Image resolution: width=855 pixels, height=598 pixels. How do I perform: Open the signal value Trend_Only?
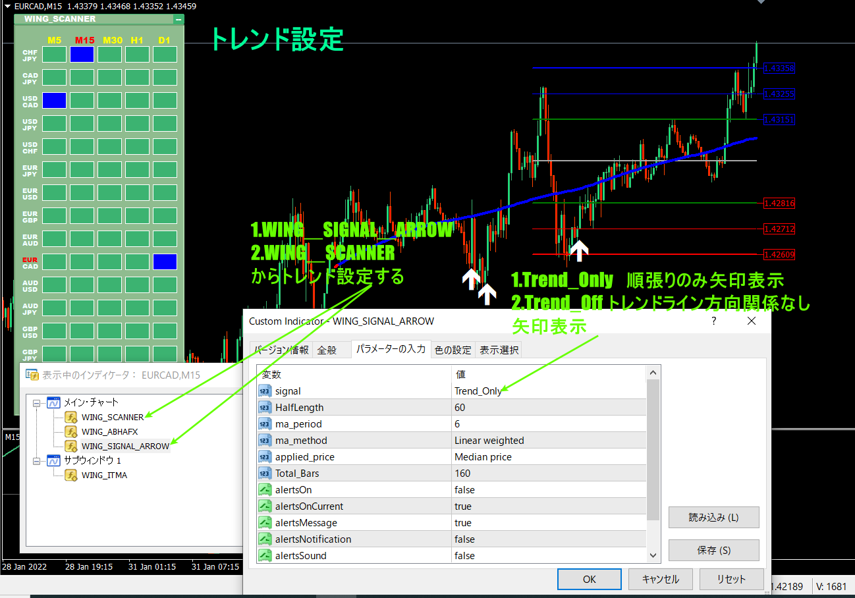click(x=549, y=391)
